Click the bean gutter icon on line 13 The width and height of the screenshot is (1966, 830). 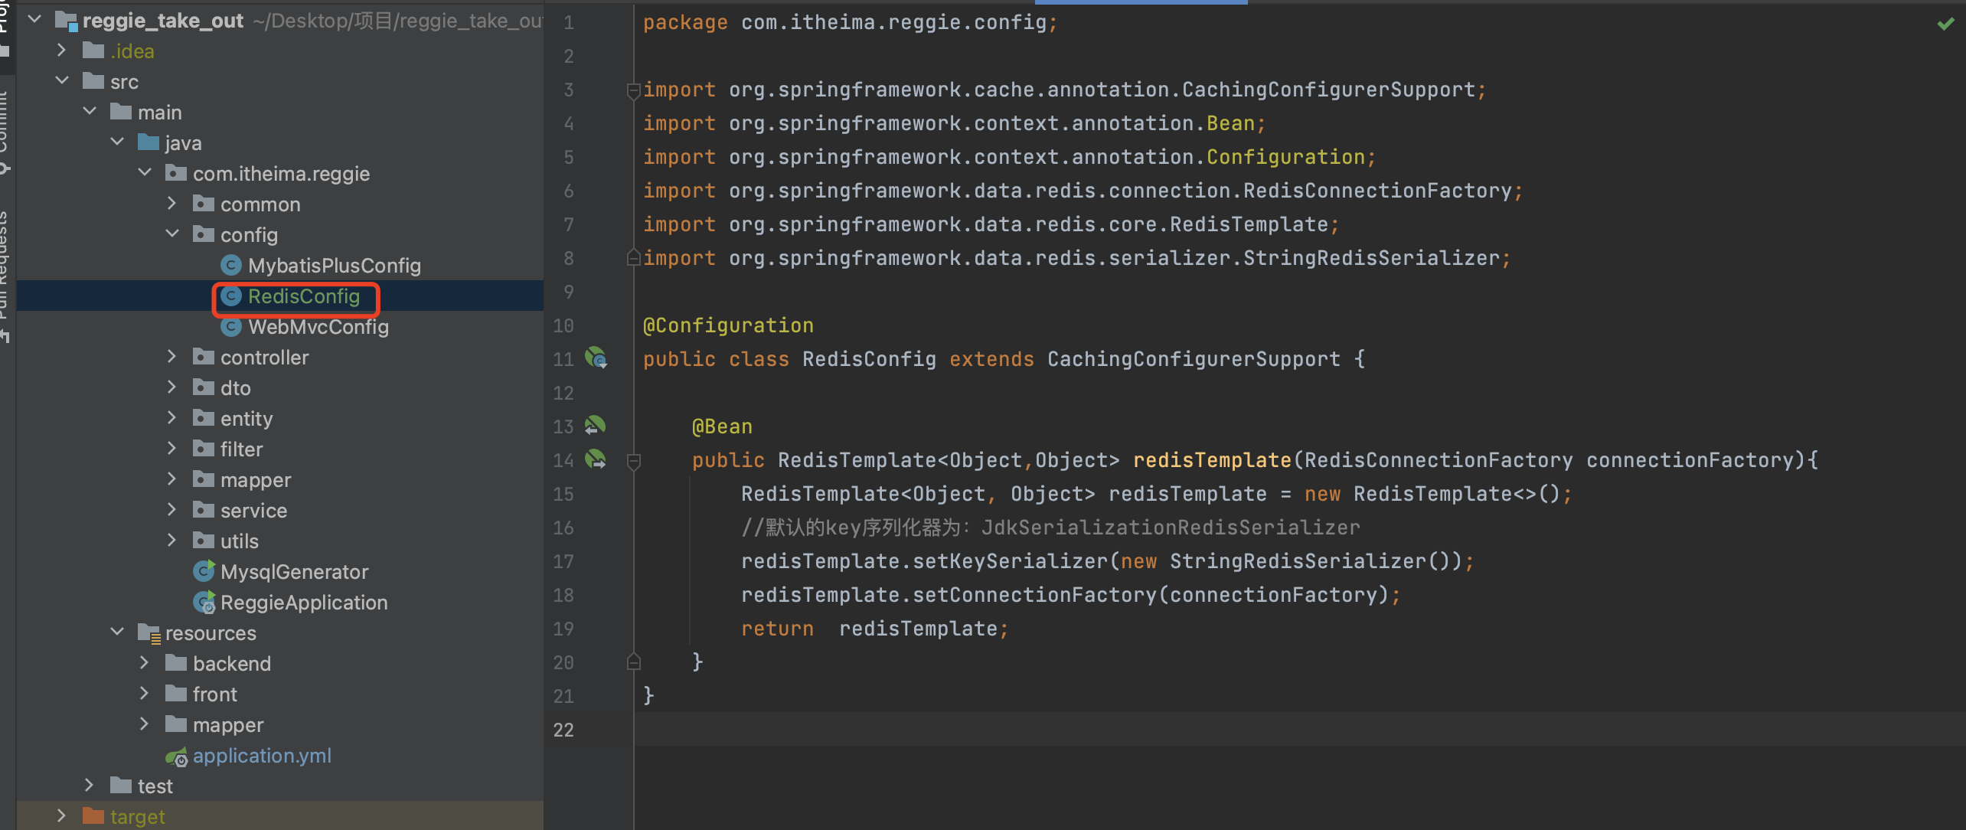[595, 425]
